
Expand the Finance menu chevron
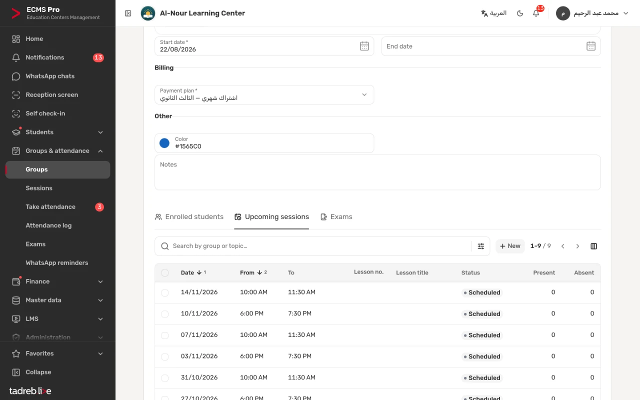pos(100,282)
